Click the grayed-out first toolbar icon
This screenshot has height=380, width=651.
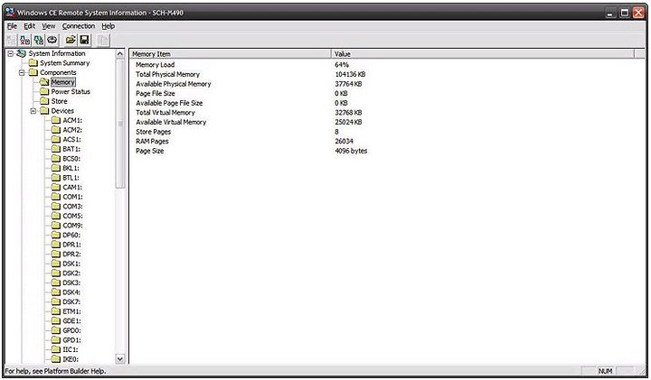tap(11, 40)
